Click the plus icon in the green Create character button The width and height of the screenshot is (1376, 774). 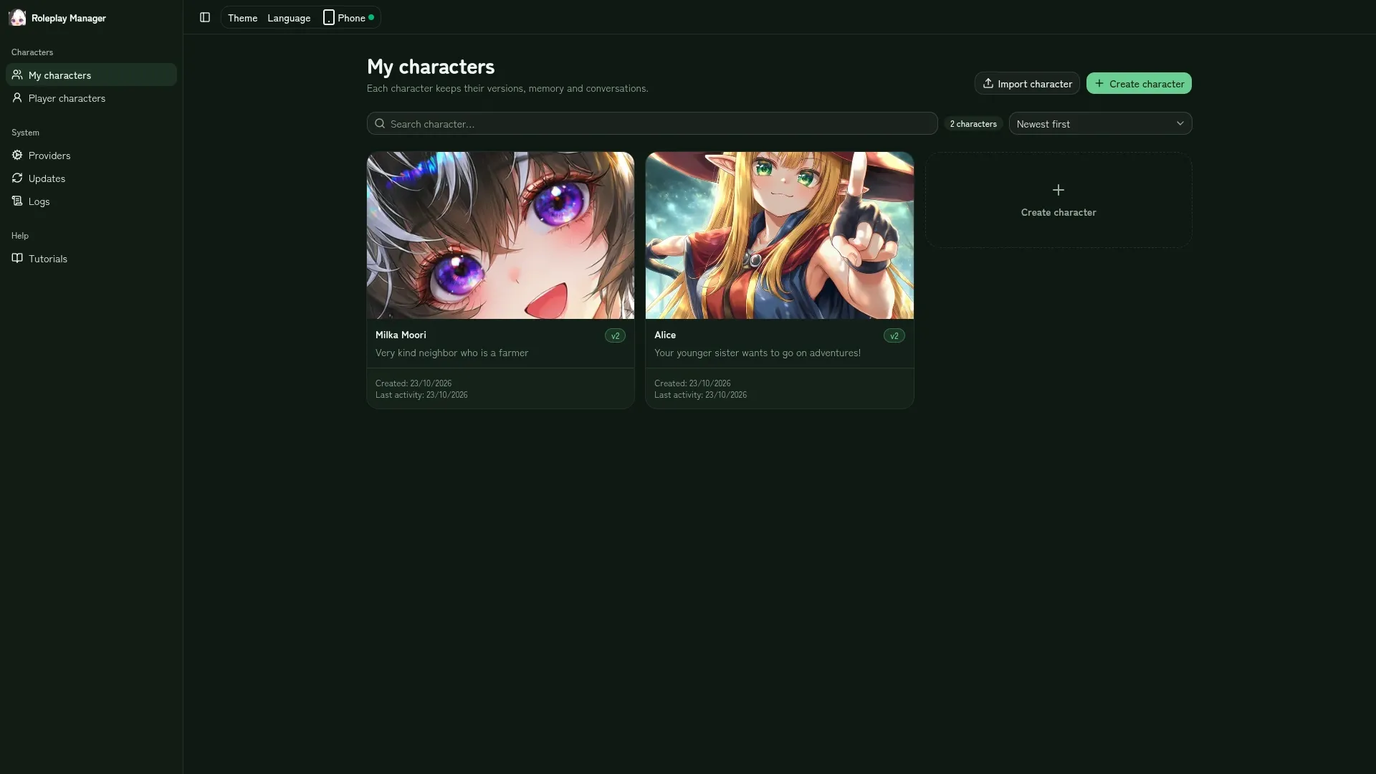click(x=1099, y=83)
